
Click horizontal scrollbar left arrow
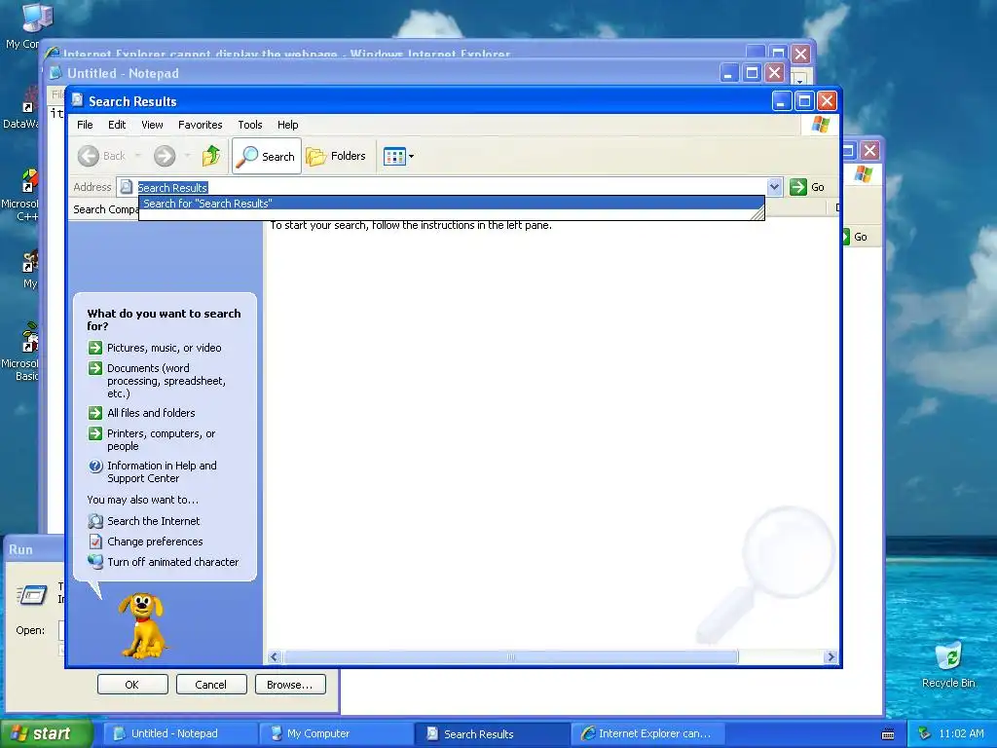275,657
